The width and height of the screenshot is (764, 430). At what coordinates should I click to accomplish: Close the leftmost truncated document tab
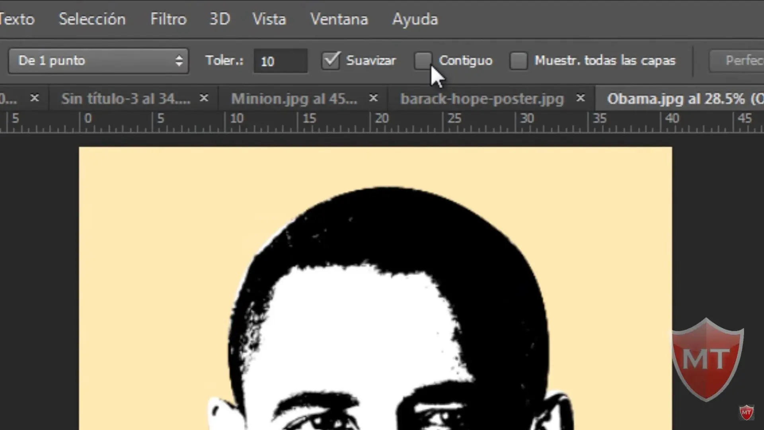pyautogui.click(x=35, y=98)
